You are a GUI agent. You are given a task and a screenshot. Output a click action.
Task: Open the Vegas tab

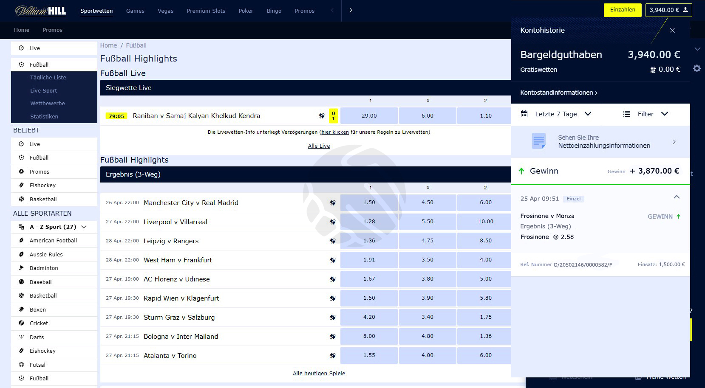(165, 11)
